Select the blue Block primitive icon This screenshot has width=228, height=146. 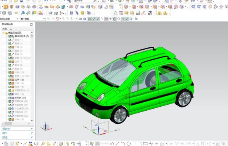17,7
